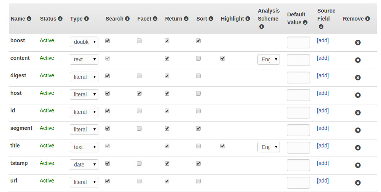Click the info icon beside Highlight header
This screenshot has height=192, width=381.
pyautogui.click(x=248, y=19)
